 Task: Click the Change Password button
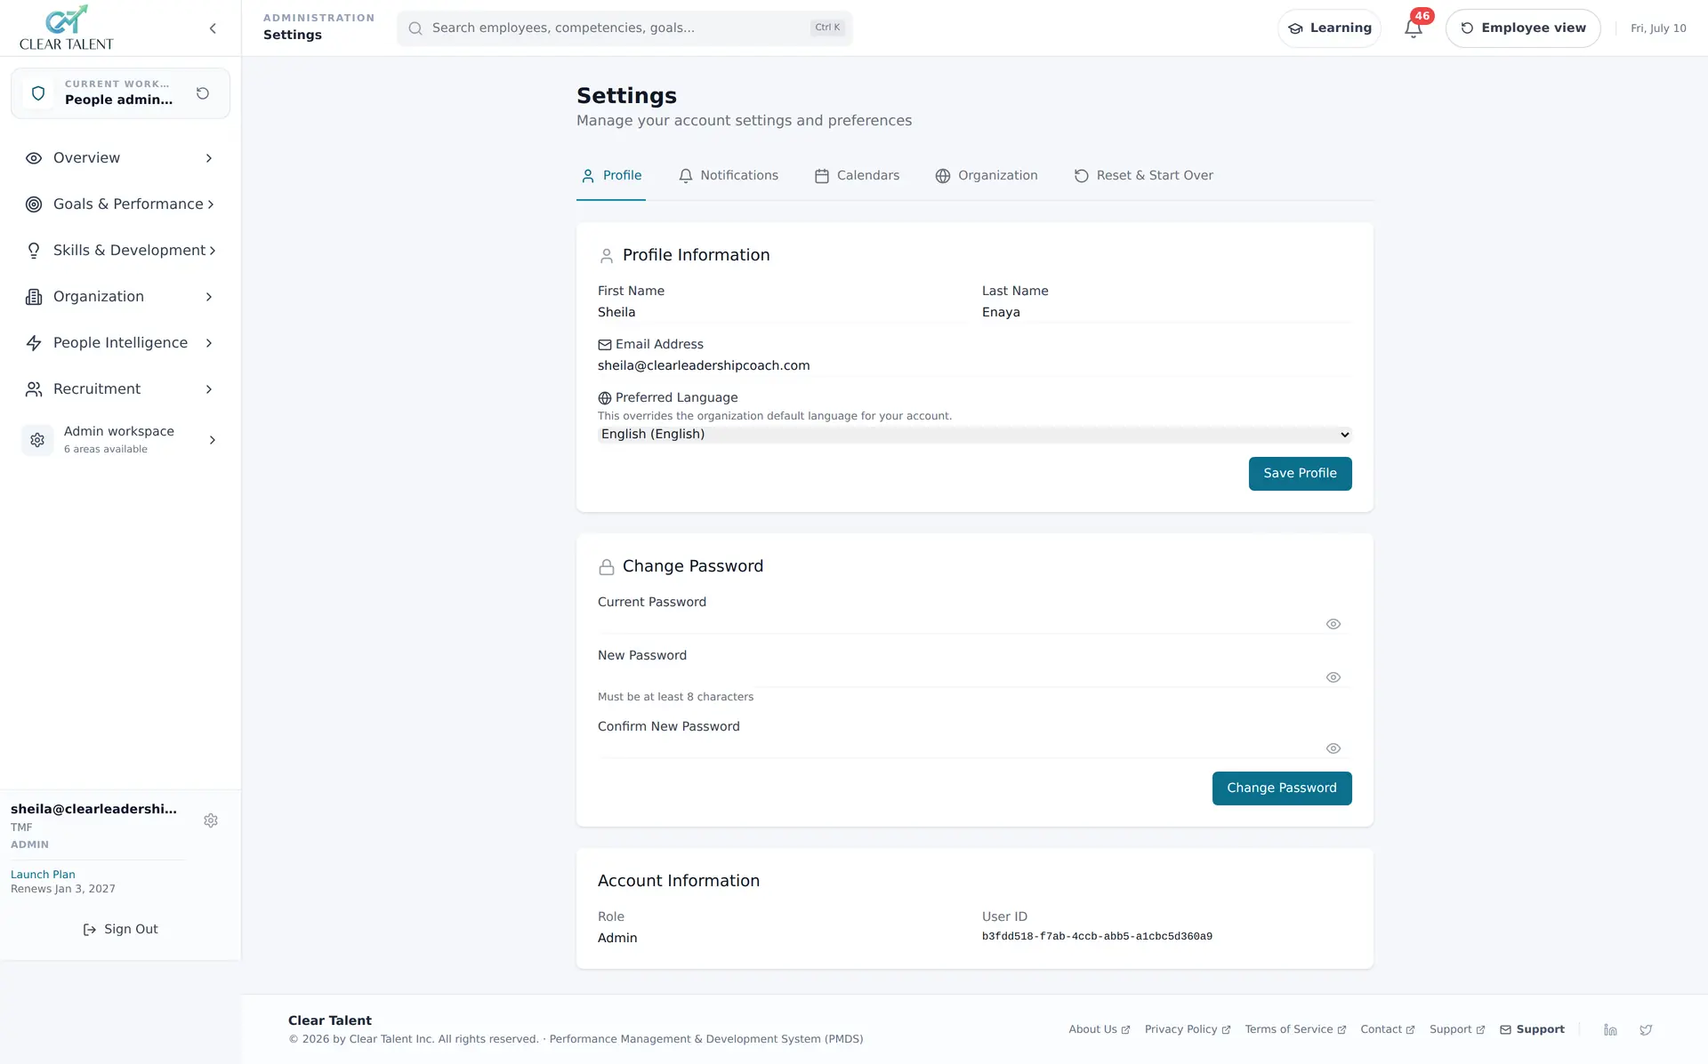coord(1282,788)
